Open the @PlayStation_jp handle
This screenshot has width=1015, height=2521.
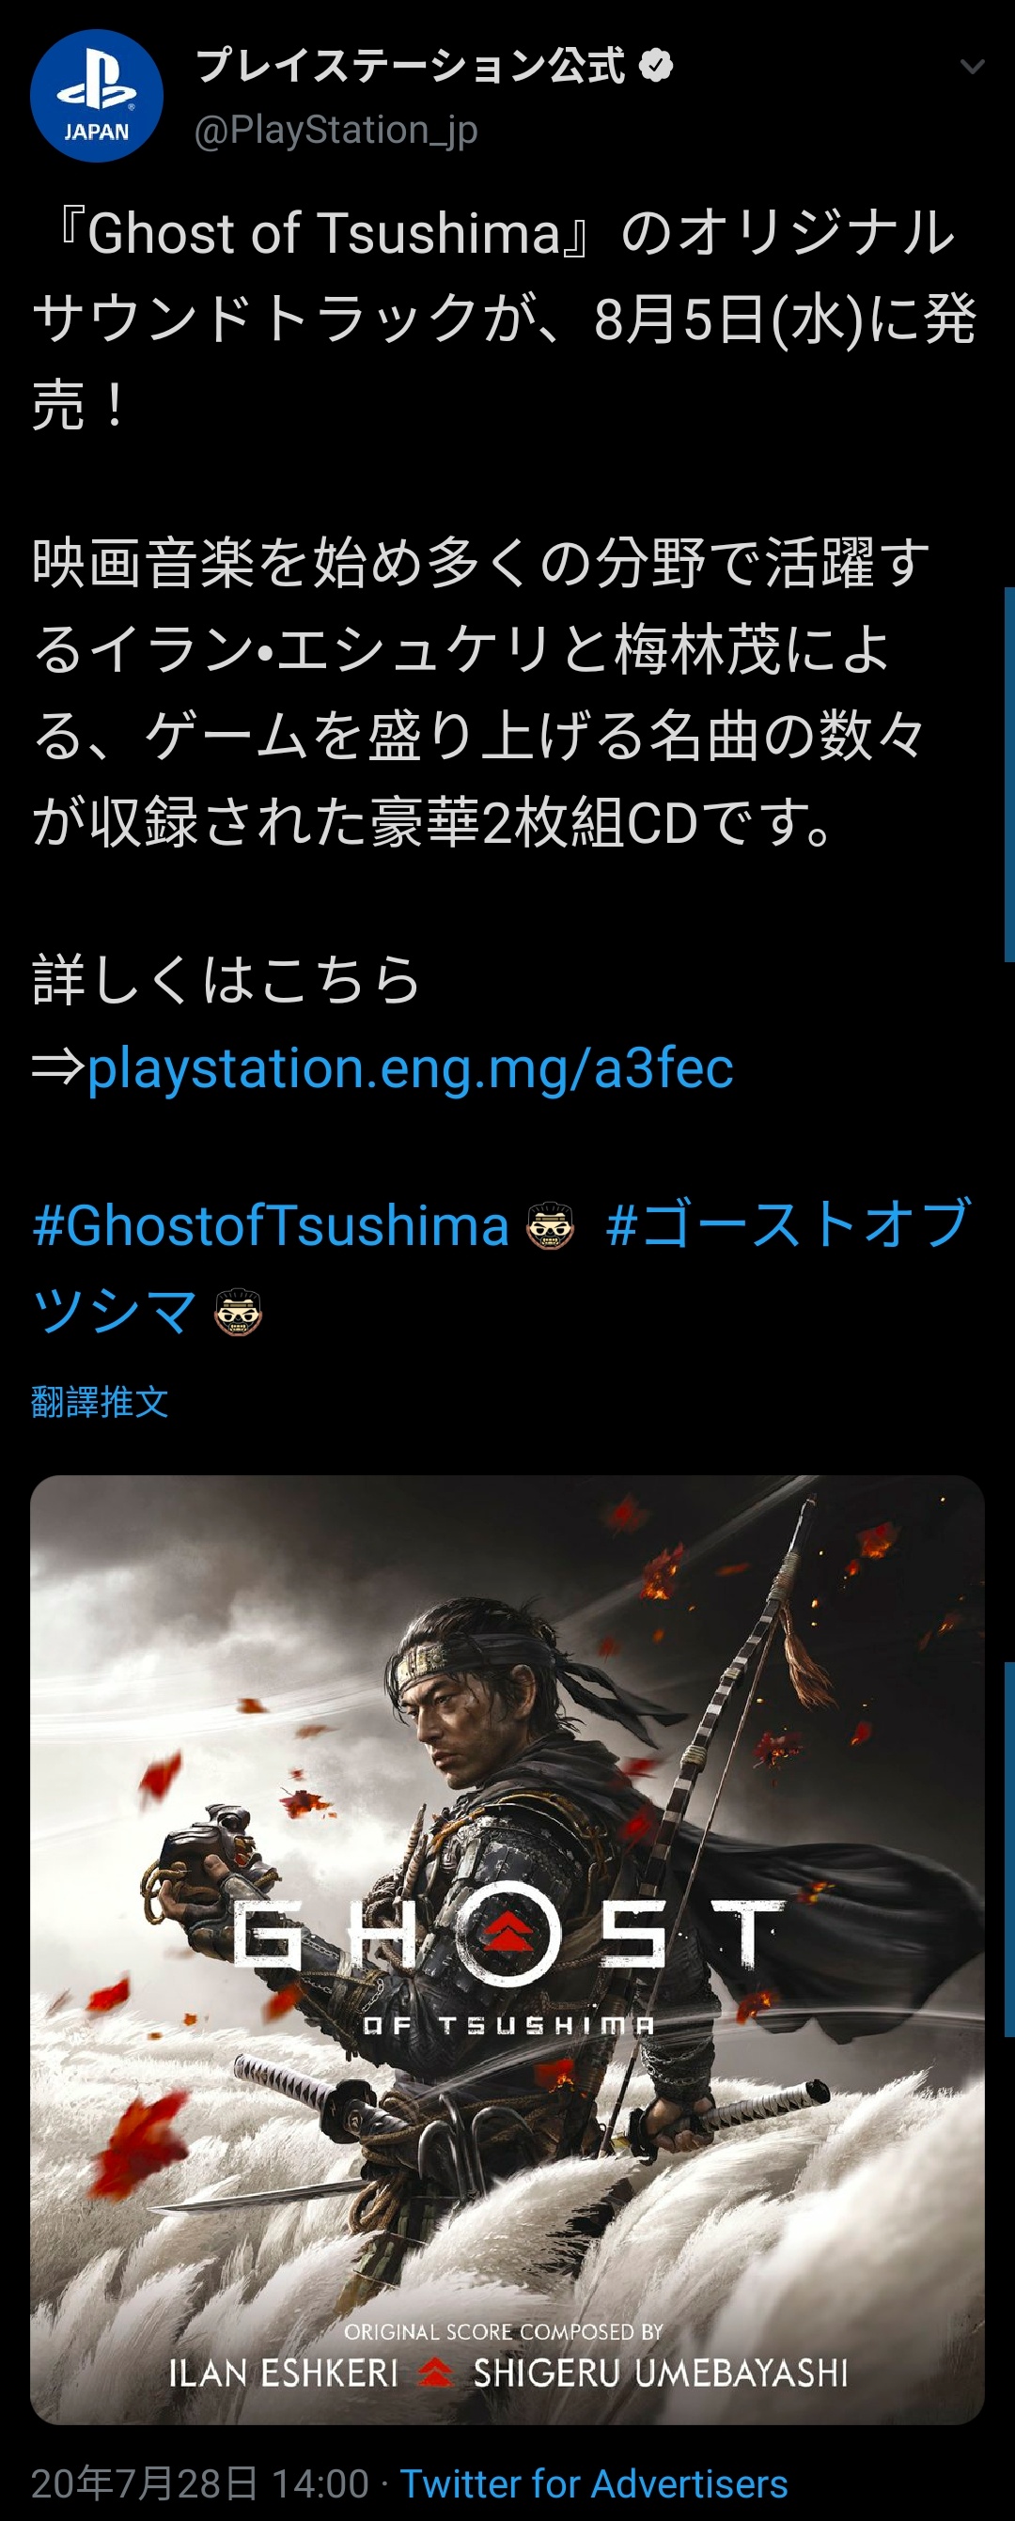336,131
